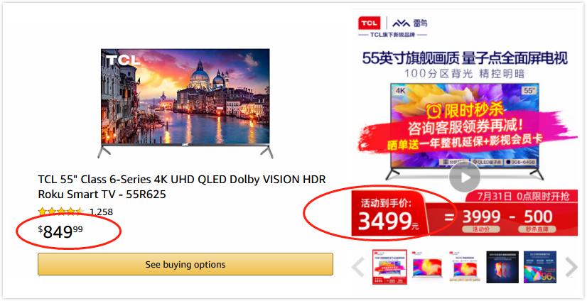Screen dimensions: 587x301
Task: Open the 1,258 customer ratings count
Action: click(101, 212)
